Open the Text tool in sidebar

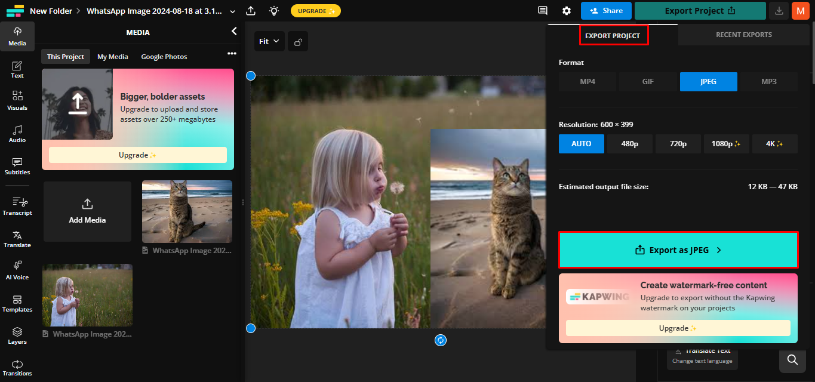17,69
